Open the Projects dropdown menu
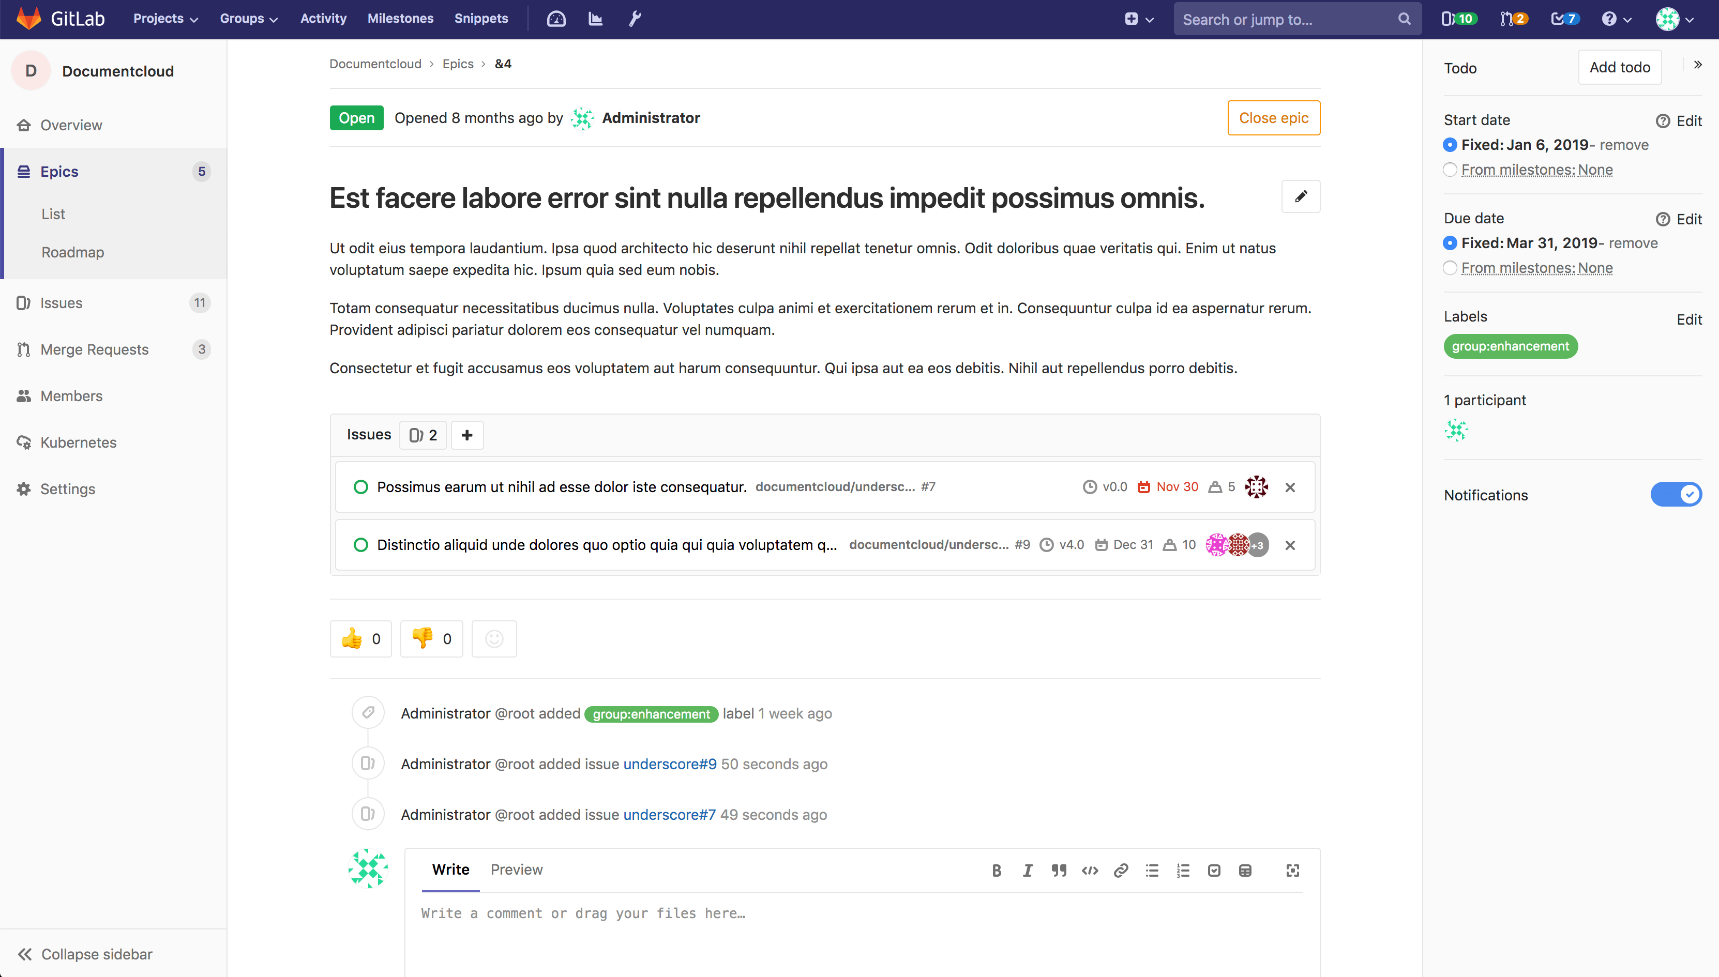 [x=165, y=19]
